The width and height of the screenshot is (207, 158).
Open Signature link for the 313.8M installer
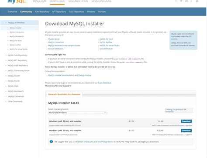[x=189, y=135]
